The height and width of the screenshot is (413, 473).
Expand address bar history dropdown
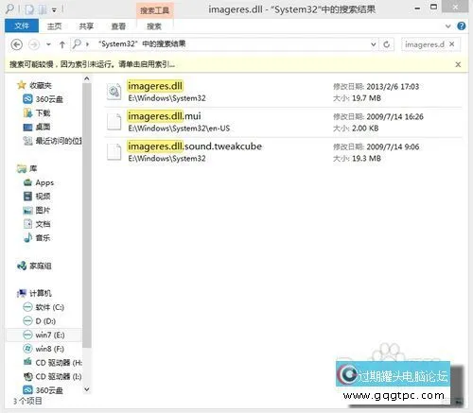click(374, 44)
